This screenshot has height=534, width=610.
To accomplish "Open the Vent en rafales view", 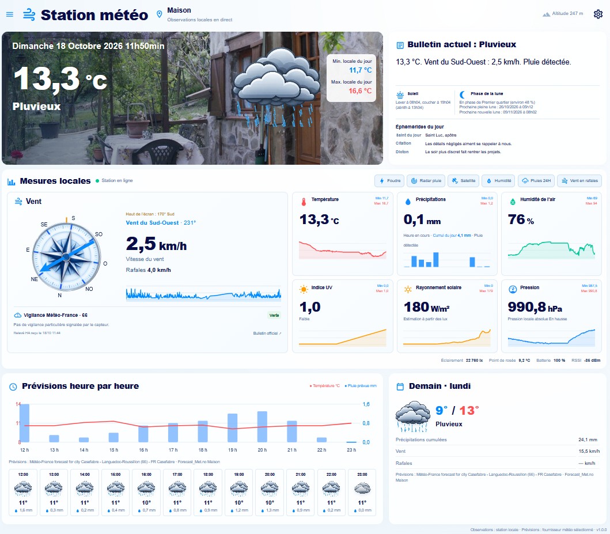I will (x=579, y=181).
